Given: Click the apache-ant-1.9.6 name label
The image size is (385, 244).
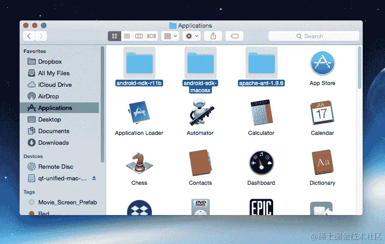Looking at the screenshot, I should click(261, 83).
